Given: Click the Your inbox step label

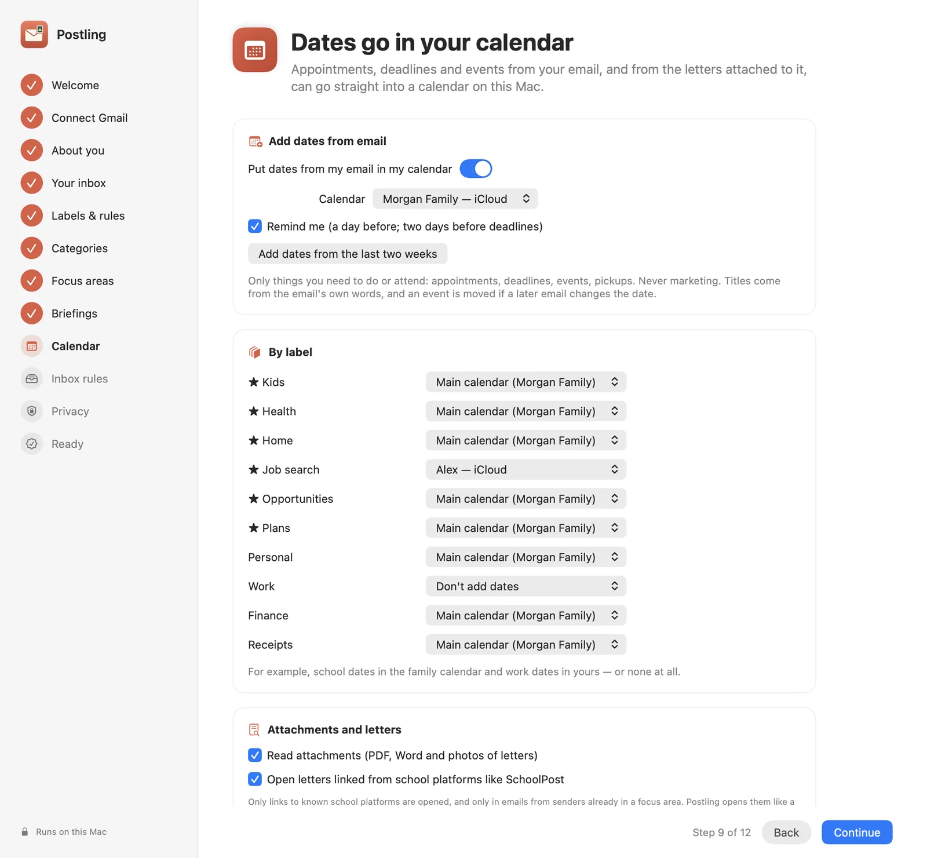Looking at the screenshot, I should (79, 183).
